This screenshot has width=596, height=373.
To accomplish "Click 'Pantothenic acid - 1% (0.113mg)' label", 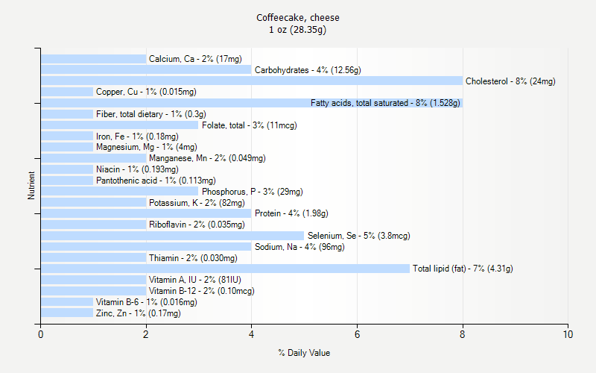I will pos(156,181).
